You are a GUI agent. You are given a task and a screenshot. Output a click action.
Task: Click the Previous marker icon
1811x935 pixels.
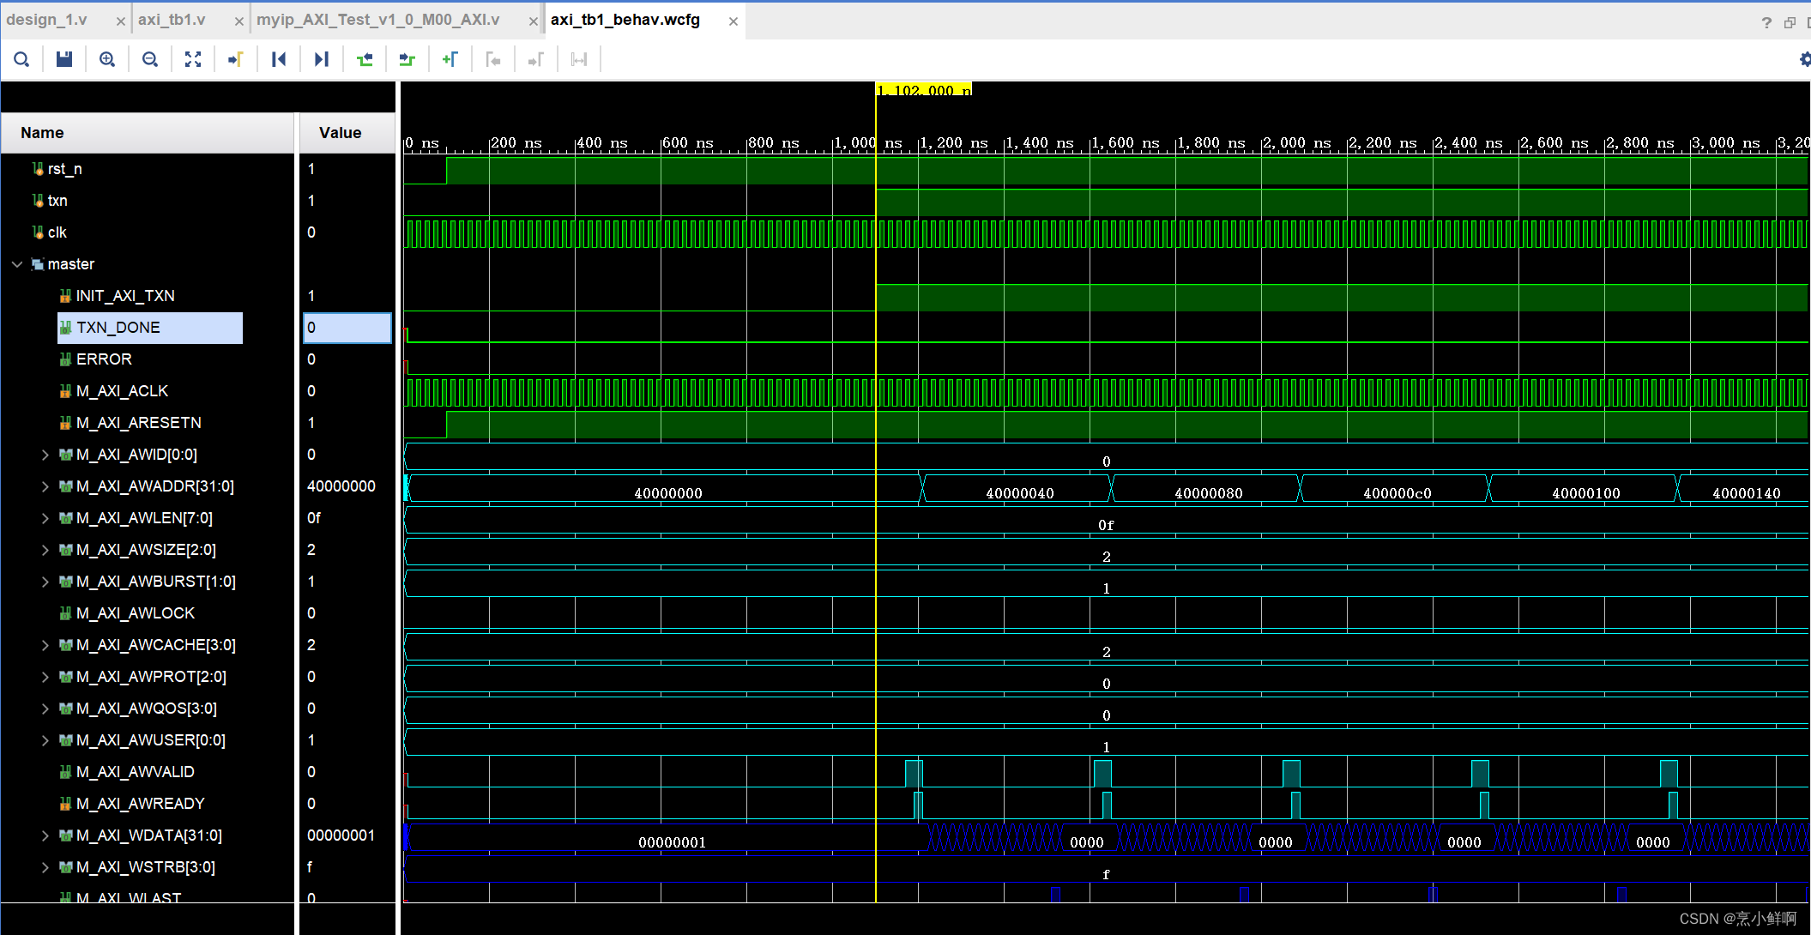[x=493, y=59]
